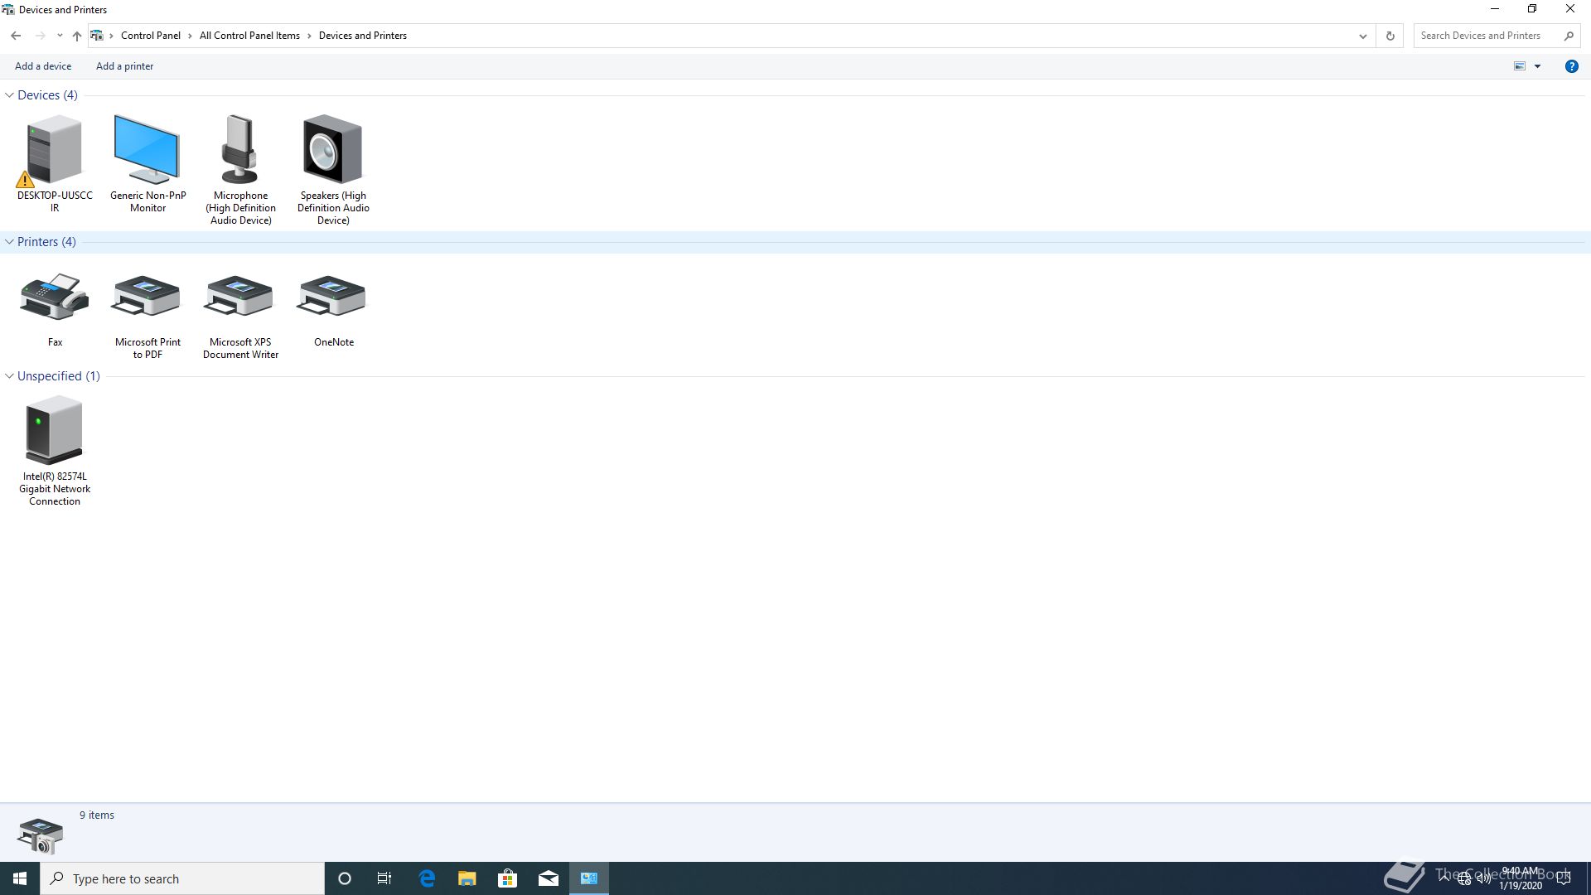Click the volume speaker tray icon
Screen dimensions: 1591x895
pyautogui.click(x=1484, y=879)
